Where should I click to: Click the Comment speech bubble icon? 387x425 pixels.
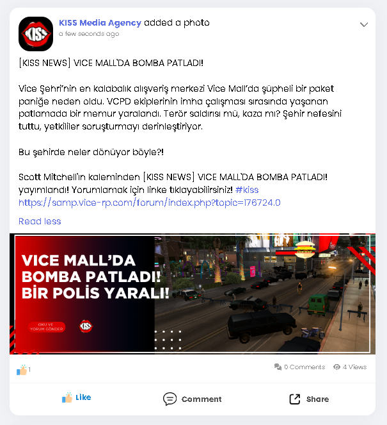(x=170, y=399)
